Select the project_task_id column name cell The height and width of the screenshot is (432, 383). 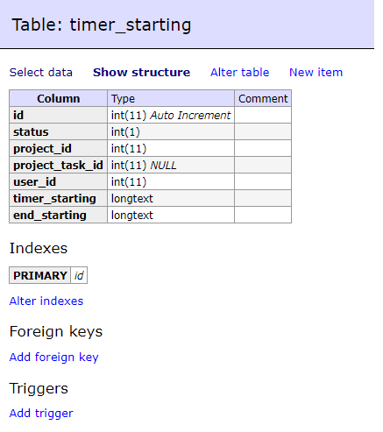coord(59,165)
